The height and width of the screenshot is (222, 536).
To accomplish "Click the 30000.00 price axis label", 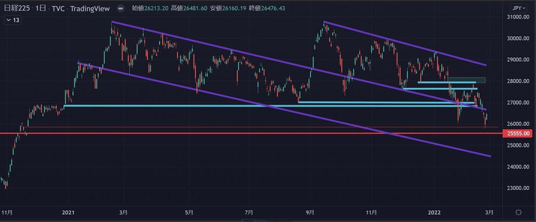I will point(519,39).
